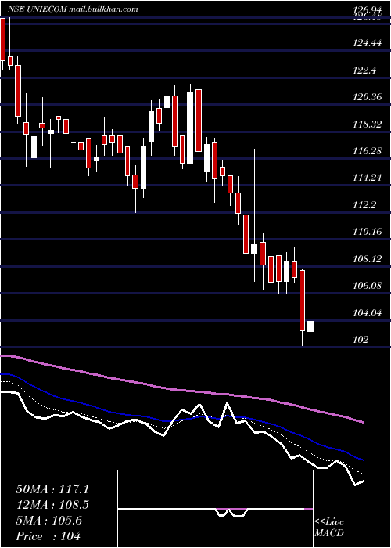Click the 112.2 price axis label

[x=364, y=205]
